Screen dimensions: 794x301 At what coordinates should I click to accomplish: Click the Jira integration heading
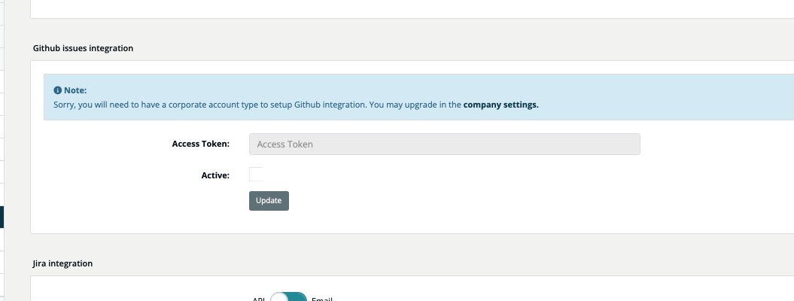click(62, 263)
